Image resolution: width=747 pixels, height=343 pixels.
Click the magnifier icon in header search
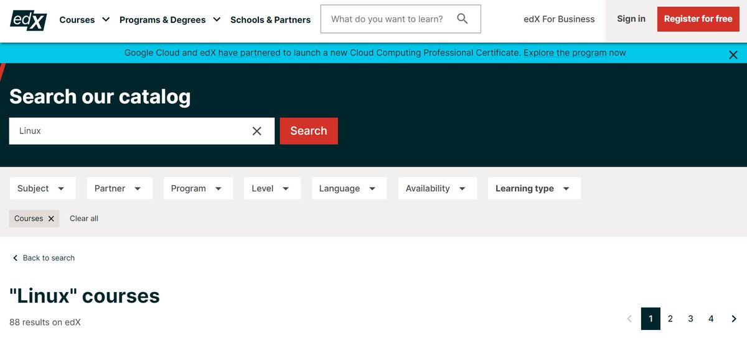pyautogui.click(x=463, y=19)
